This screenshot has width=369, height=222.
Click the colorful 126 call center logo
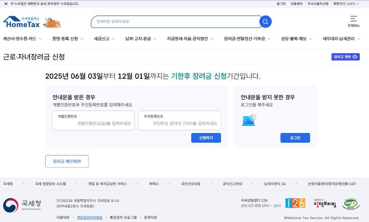click(295, 203)
